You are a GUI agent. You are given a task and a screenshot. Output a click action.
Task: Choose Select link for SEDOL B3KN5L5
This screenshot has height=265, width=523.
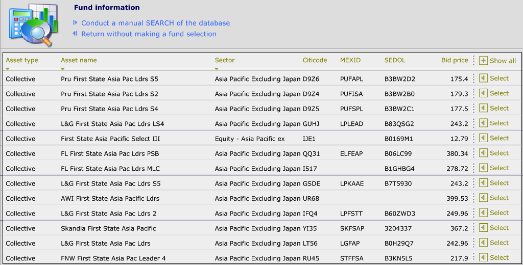(x=500, y=258)
